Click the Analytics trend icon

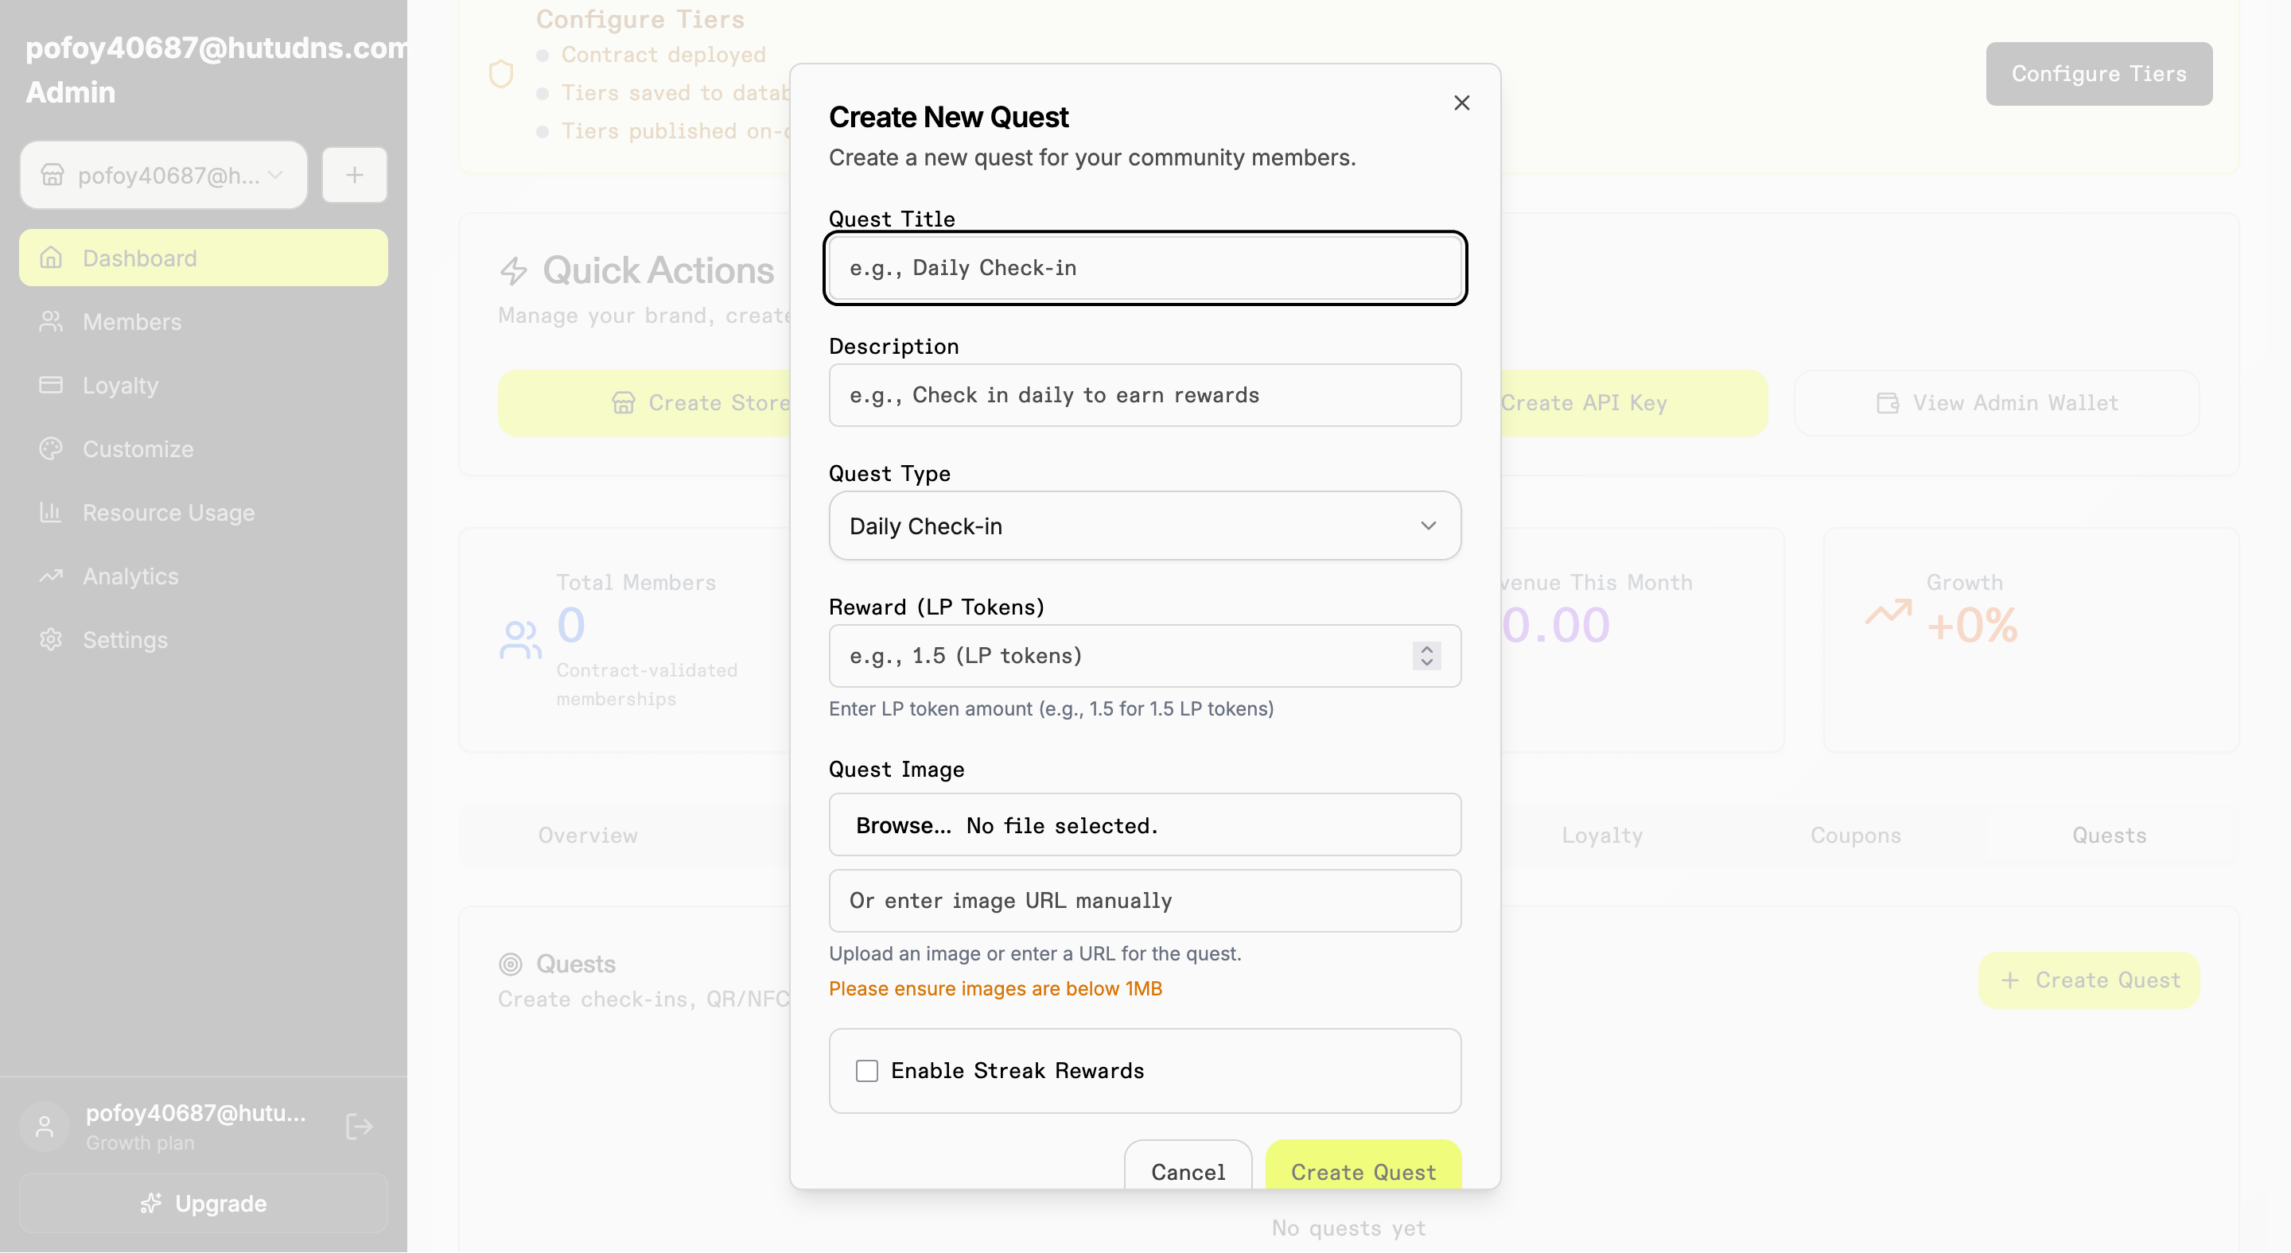[52, 576]
